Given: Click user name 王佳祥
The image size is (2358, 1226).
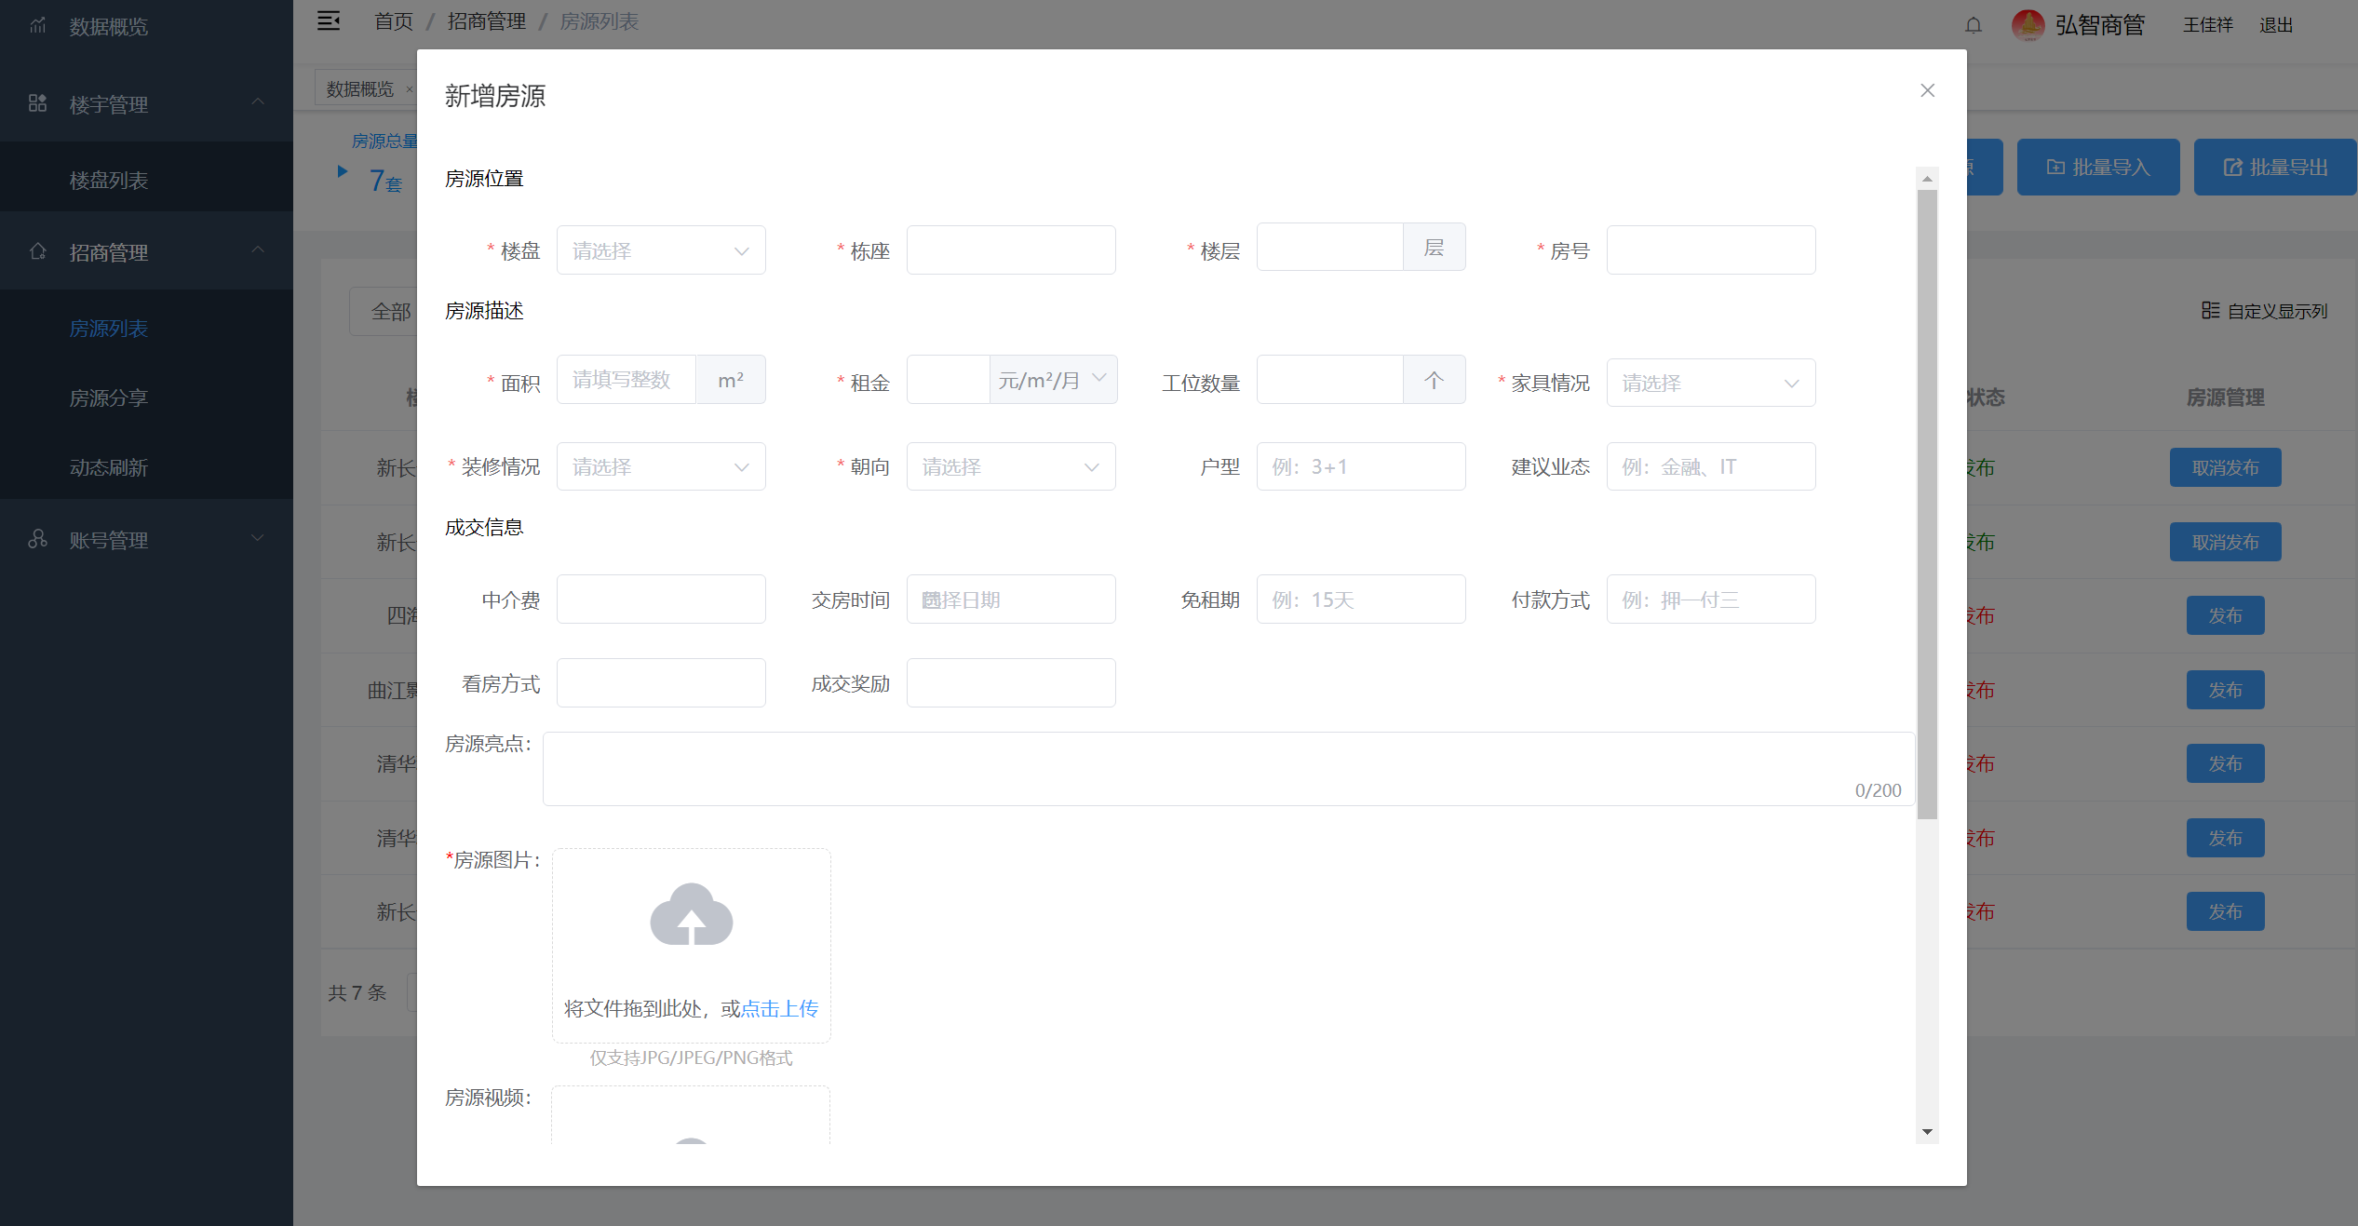Looking at the screenshot, I should pos(2208,25).
